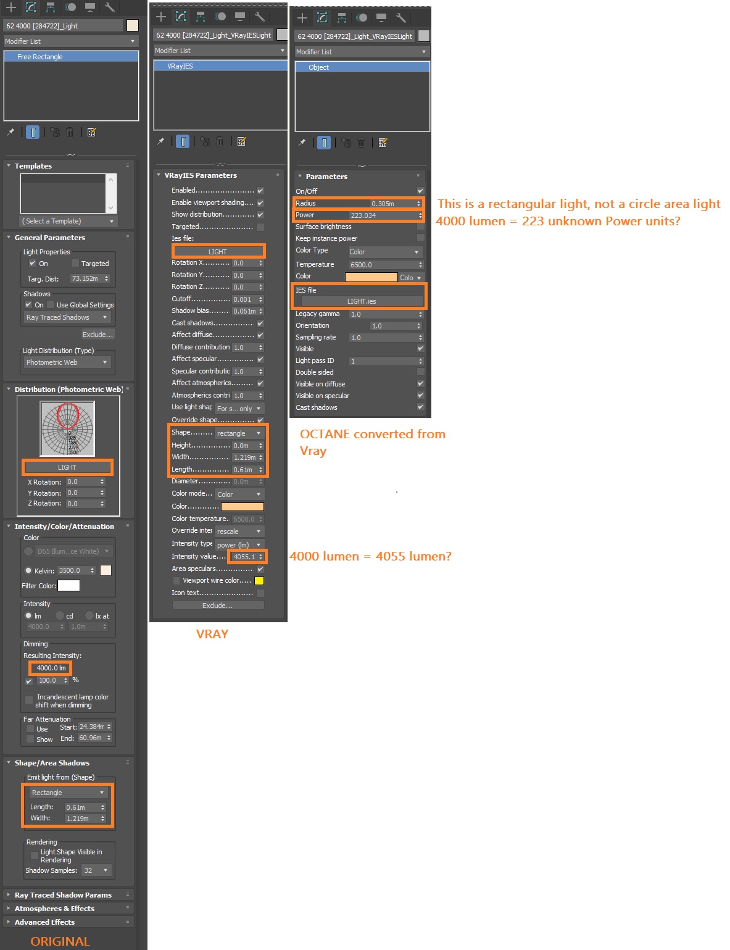Collapse General Parameters rollout
730x950 pixels.
click(49, 238)
